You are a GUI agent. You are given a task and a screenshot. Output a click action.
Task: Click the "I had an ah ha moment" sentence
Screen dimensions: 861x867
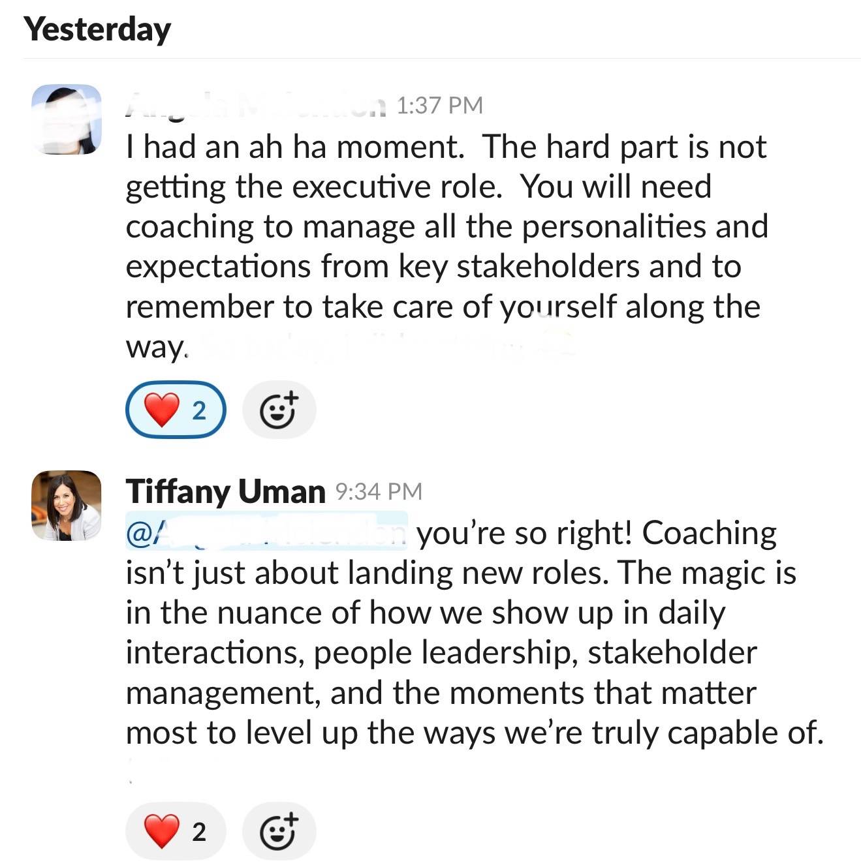coord(294,147)
